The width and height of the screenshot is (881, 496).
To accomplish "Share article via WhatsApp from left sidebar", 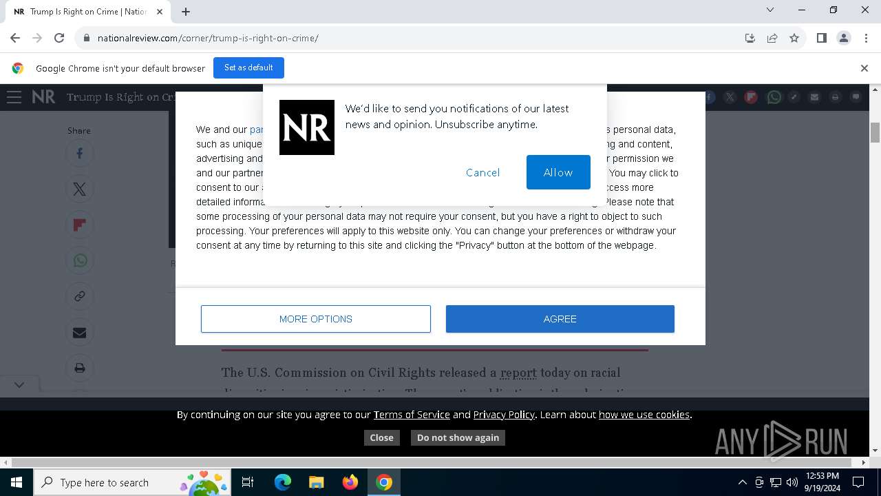I will pos(80,261).
